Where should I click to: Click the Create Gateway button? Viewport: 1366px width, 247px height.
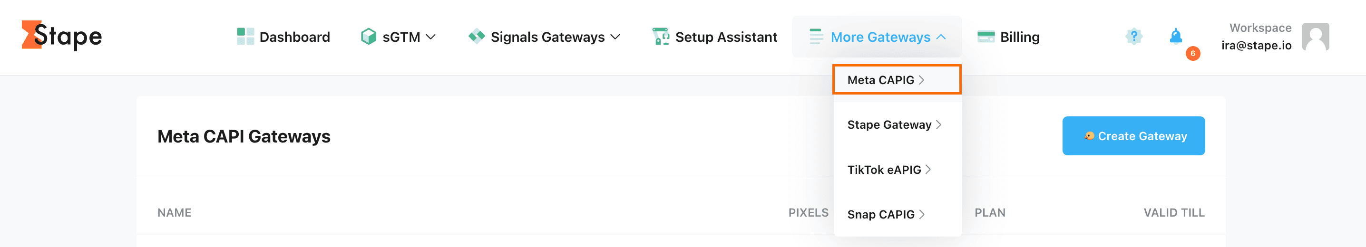[x=1133, y=136]
